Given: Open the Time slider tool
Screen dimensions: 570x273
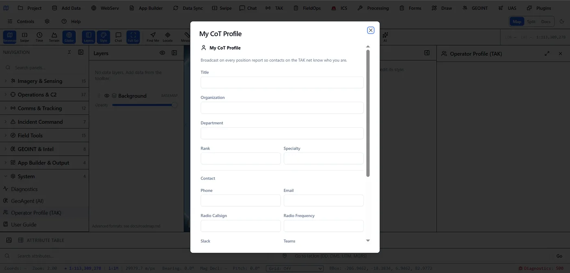Looking at the screenshot, I should pos(39,37).
